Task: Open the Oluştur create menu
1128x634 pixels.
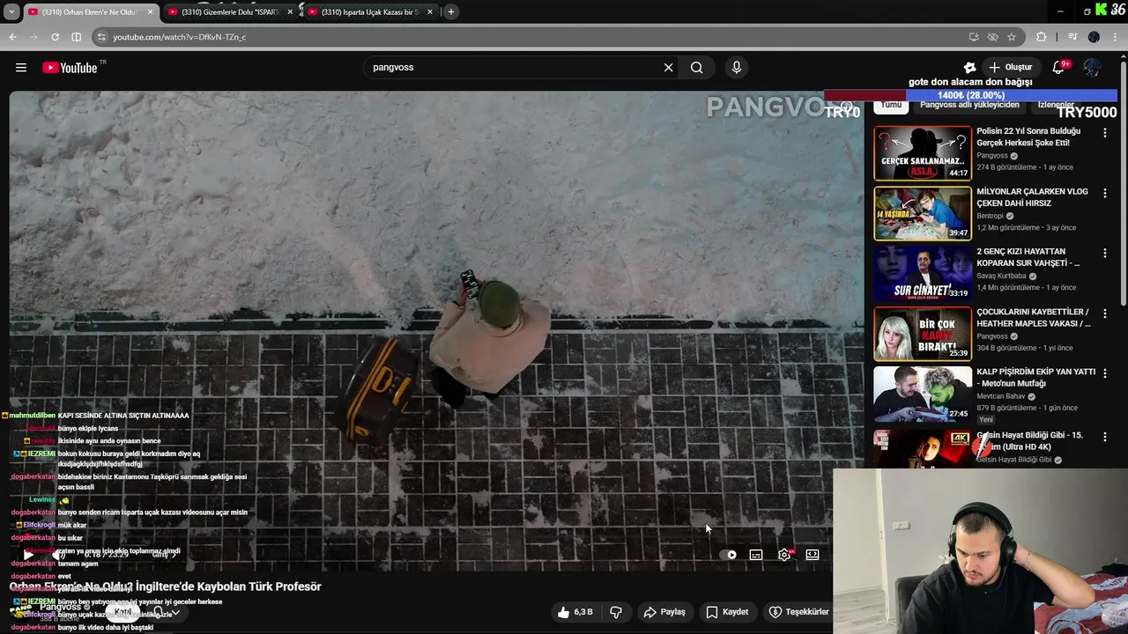Action: coord(1010,68)
